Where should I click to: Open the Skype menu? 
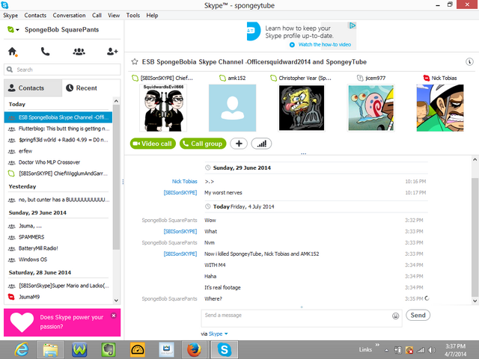click(x=10, y=15)
